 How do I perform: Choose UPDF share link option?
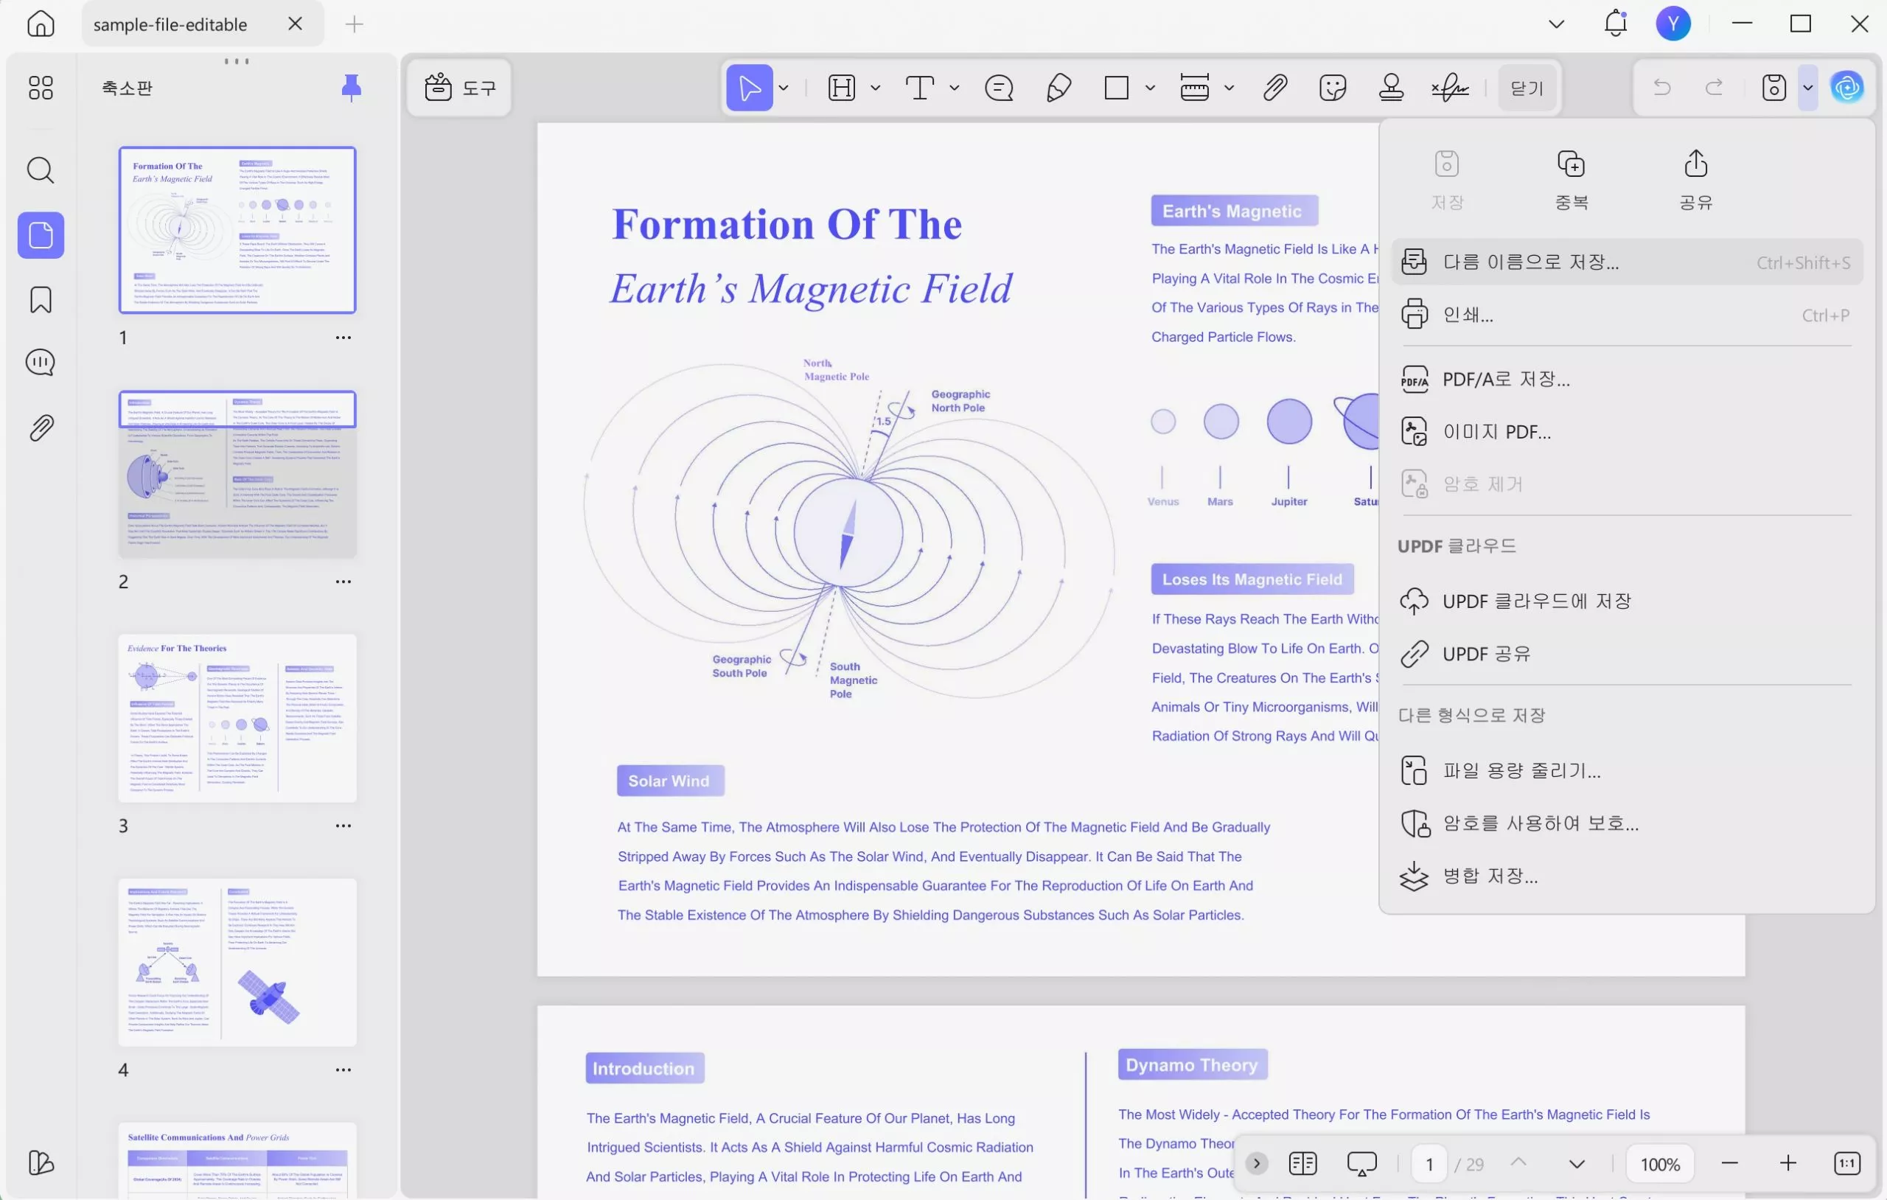coord(1626,654)
